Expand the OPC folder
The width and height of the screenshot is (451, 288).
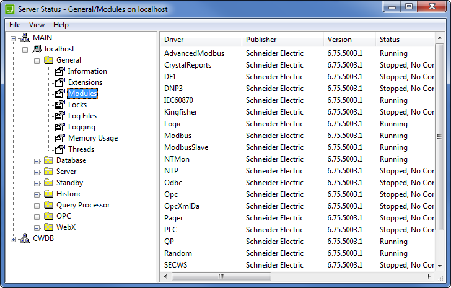coord(37,217)
